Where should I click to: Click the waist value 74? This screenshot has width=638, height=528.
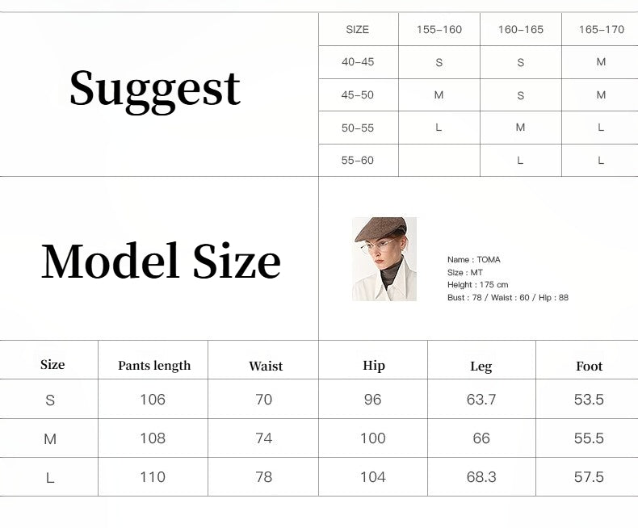(x=264, y=438)
